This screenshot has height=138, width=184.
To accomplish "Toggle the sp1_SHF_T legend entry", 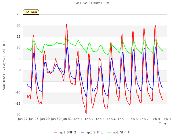I will point(119,133).
